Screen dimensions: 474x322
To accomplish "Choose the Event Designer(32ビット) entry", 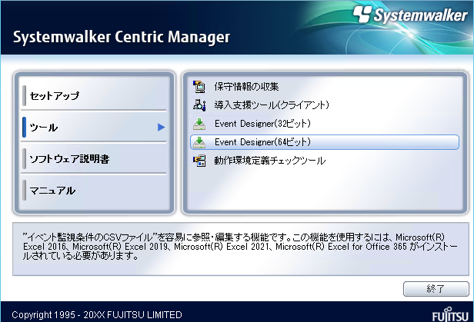I will click(x=262, y=124).
